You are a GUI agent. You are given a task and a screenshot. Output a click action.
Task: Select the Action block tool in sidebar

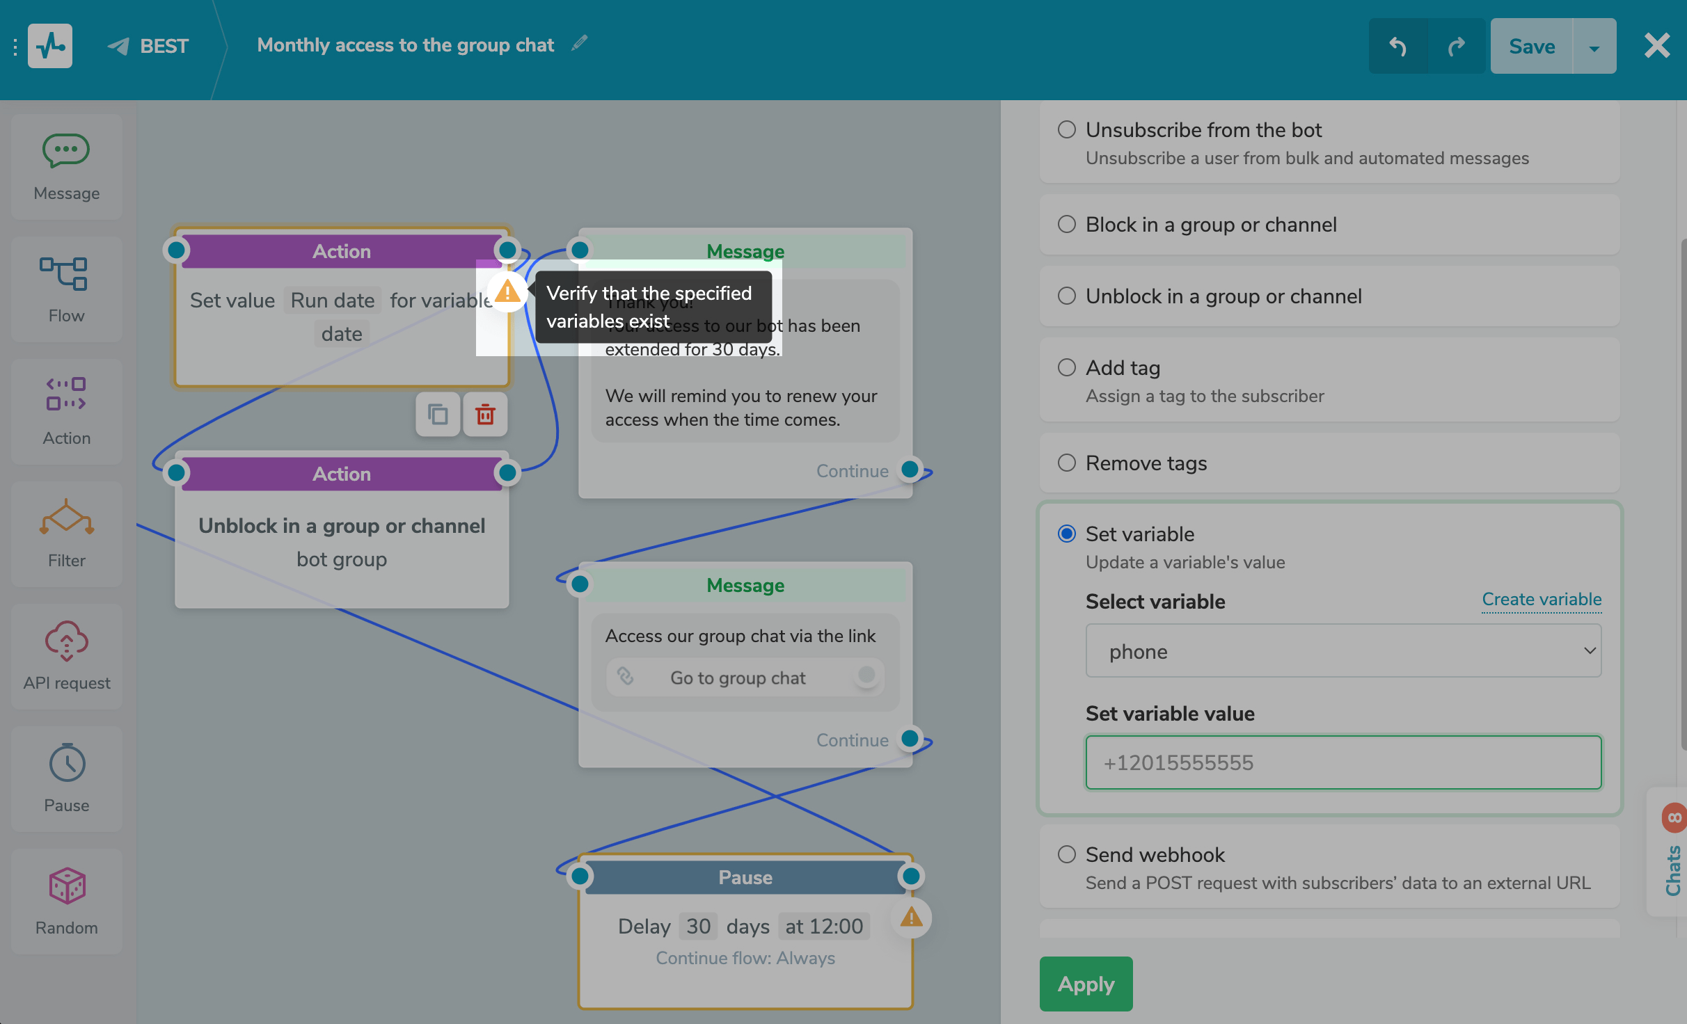(x=66, y=411)
